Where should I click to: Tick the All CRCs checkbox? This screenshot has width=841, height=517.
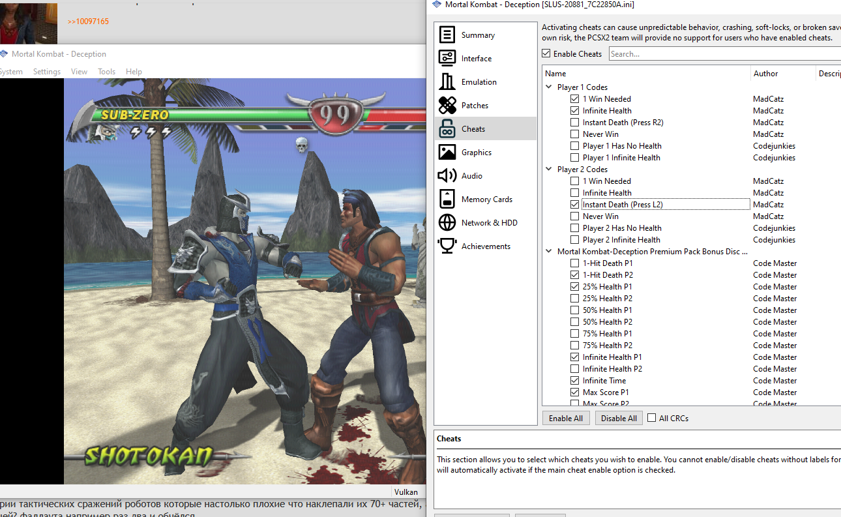point(652,419)
